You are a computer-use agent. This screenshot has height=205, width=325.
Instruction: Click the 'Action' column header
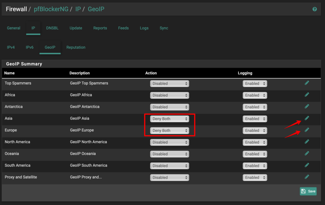pos(151,73)
